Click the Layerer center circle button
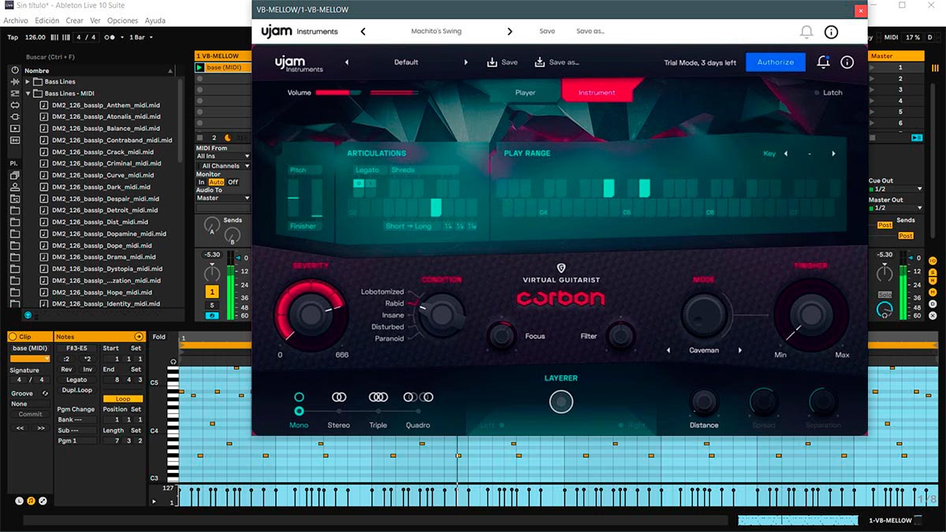The height and width of the screenshot is (532, 946). pyautogui.click(x=561, y=402)
